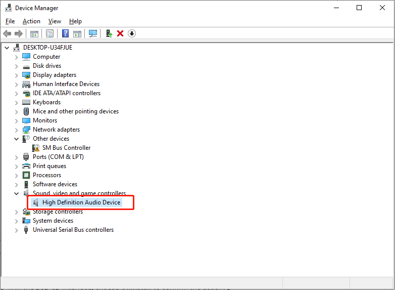The width and height of the screenshot is (395, 290).
Task: Select High Definition Audio Device label
Action: coord(81,202)
